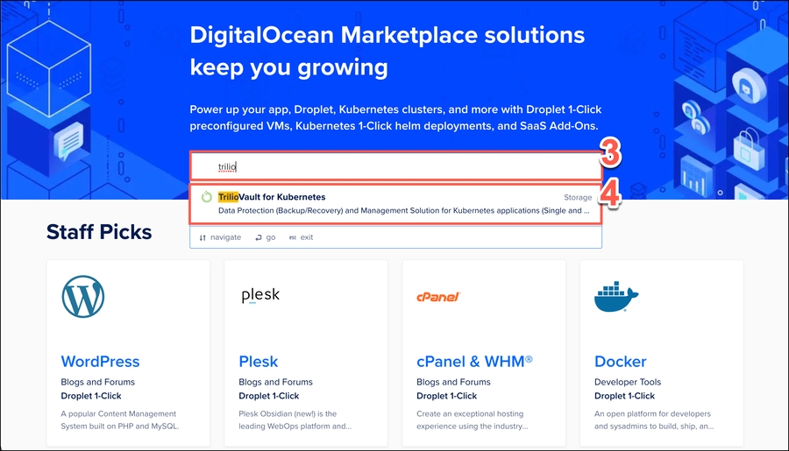
Task: Focus the search field containing trilio
Action: click(x=394, y=166)
